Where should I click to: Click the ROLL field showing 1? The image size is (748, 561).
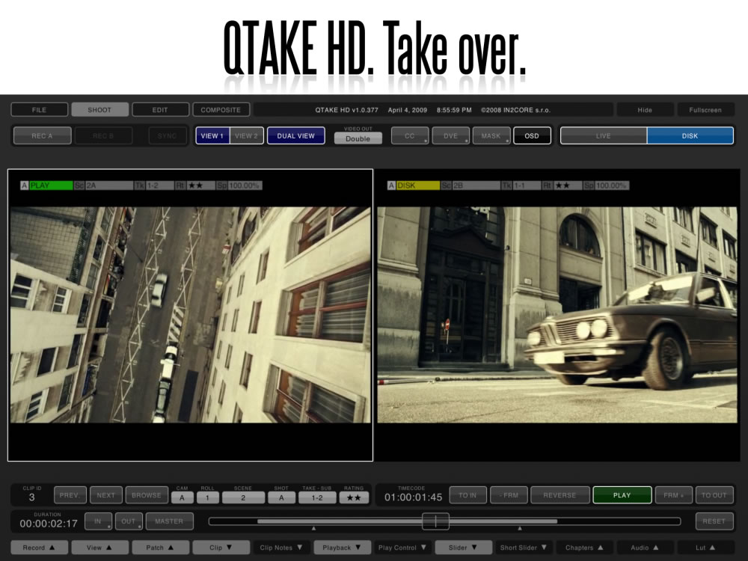(x=207, y=497)
